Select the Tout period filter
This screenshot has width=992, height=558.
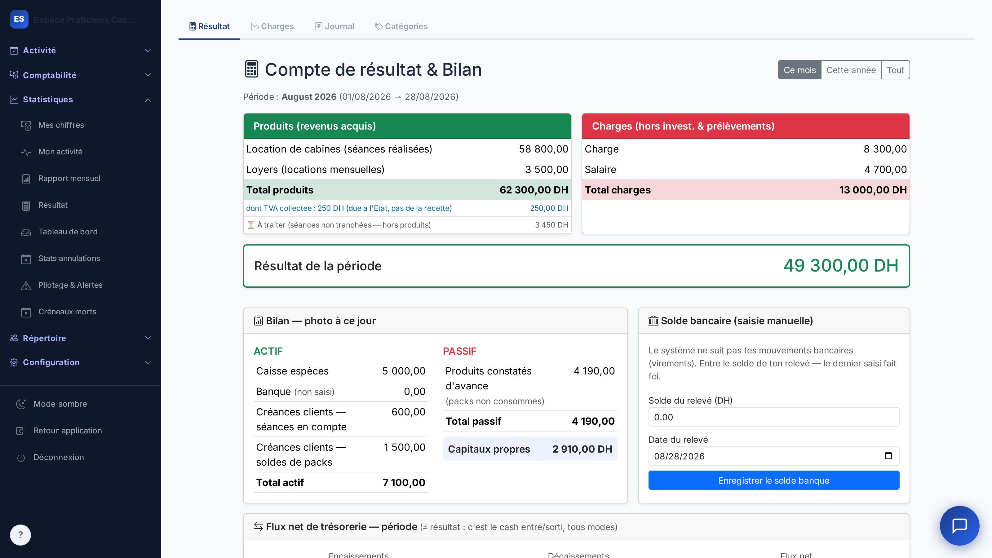[895, 70]
